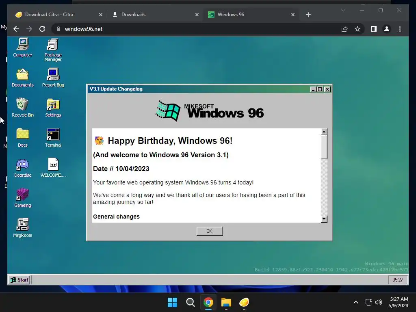Click the changelog scrollbar thumb
Screen dimensions: 416x312
(x=324, y=147)
